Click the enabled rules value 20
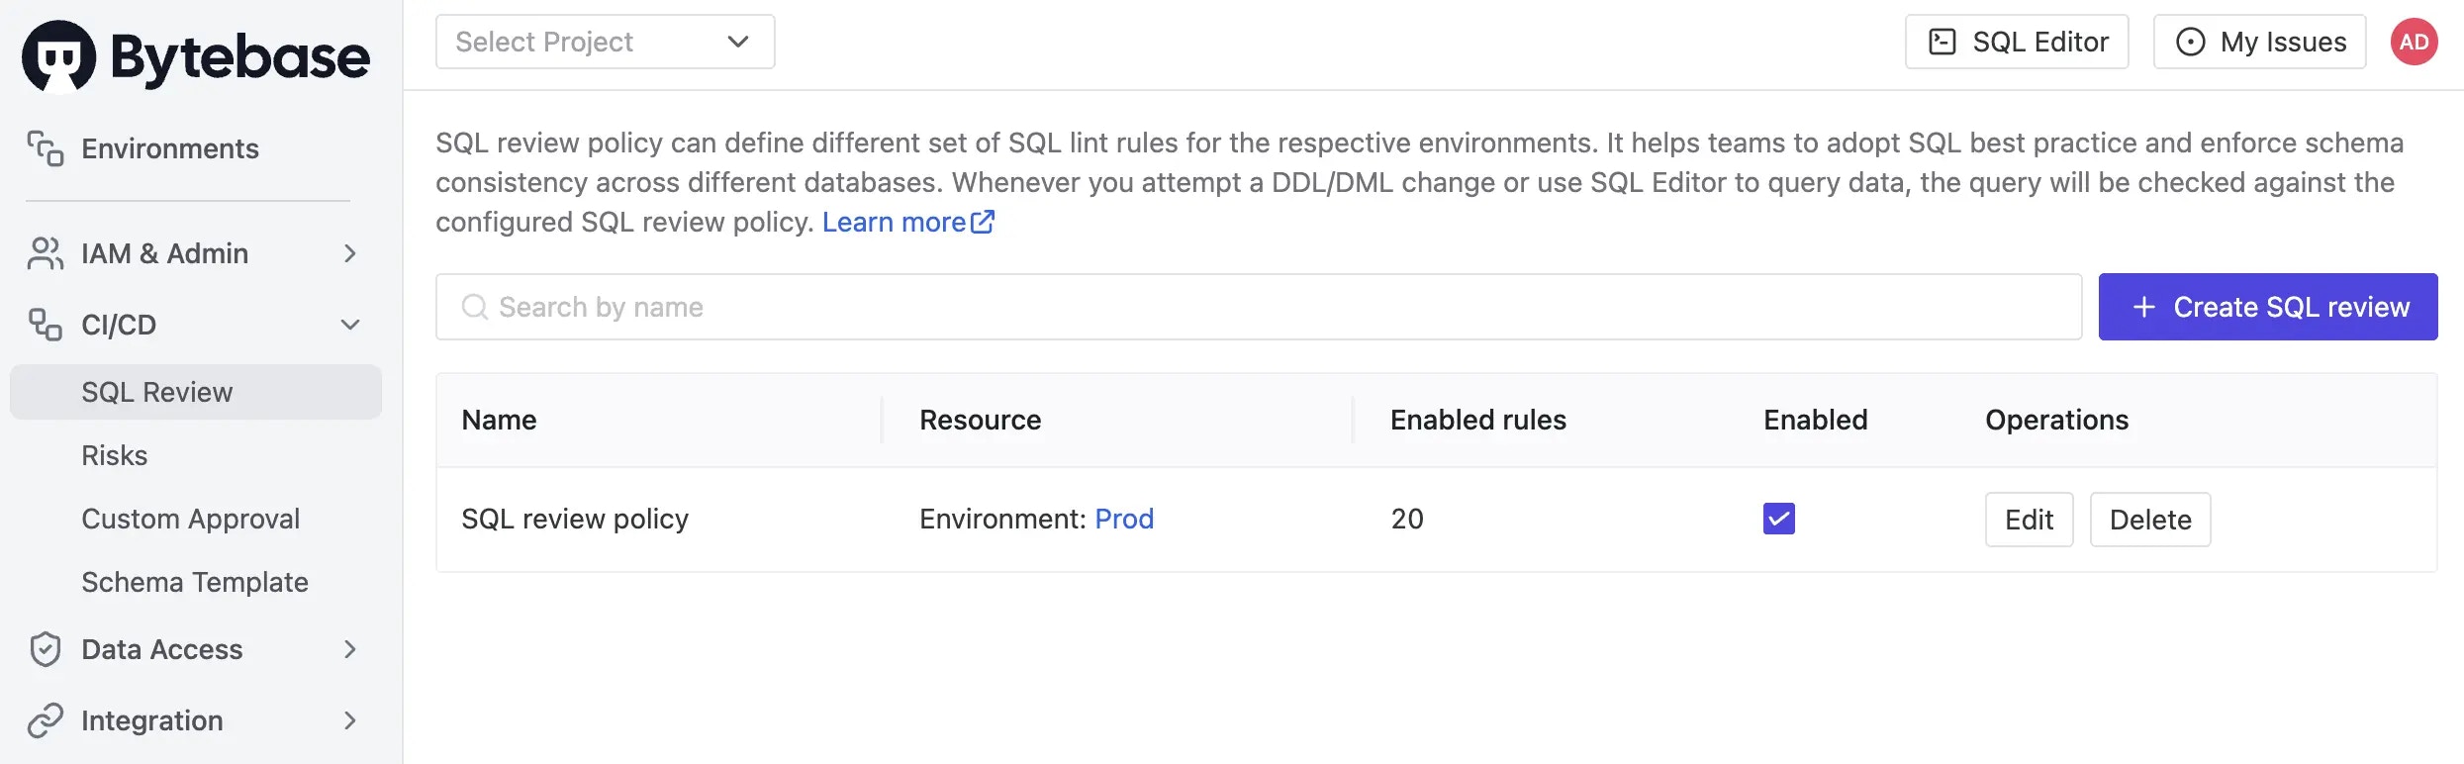The width and height of the screenshot is (2464, 764). pos(1407,519)
